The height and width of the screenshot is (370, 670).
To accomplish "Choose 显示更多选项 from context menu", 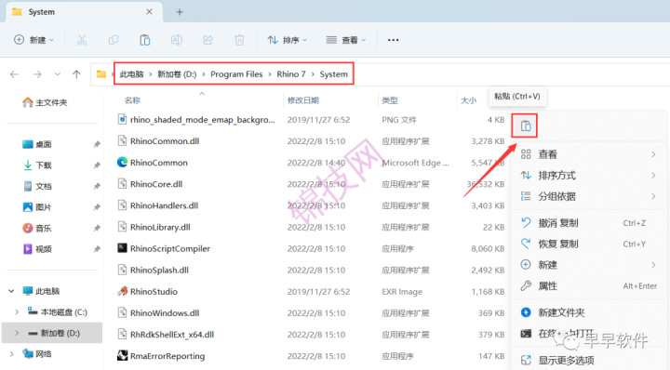I will (x=588, y=360).
